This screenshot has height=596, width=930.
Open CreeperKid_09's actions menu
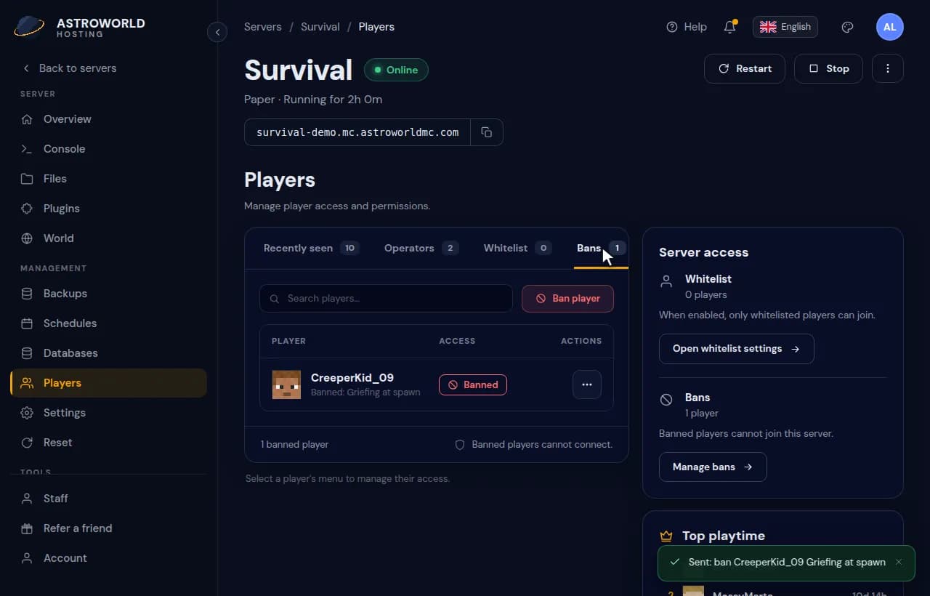coord(587,384)
